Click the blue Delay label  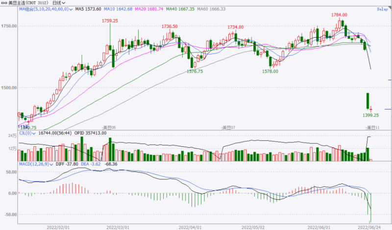(382, 9)
